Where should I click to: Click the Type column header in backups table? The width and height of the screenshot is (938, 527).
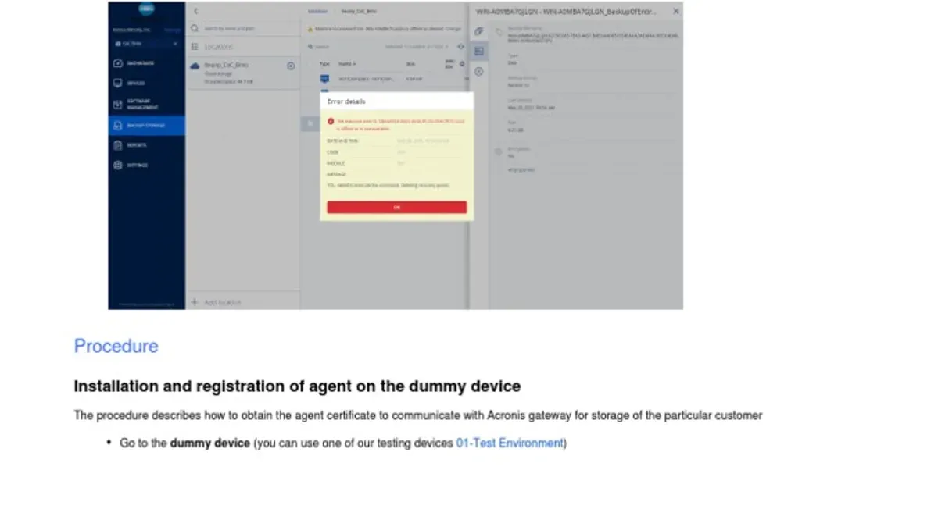[324, 64]
